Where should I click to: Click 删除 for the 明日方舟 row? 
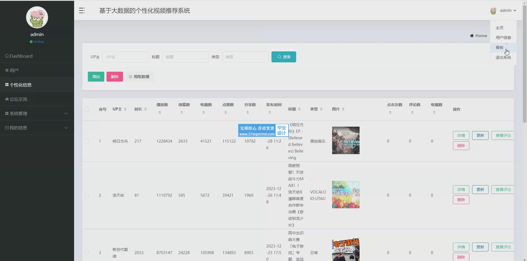coord(461,146)
